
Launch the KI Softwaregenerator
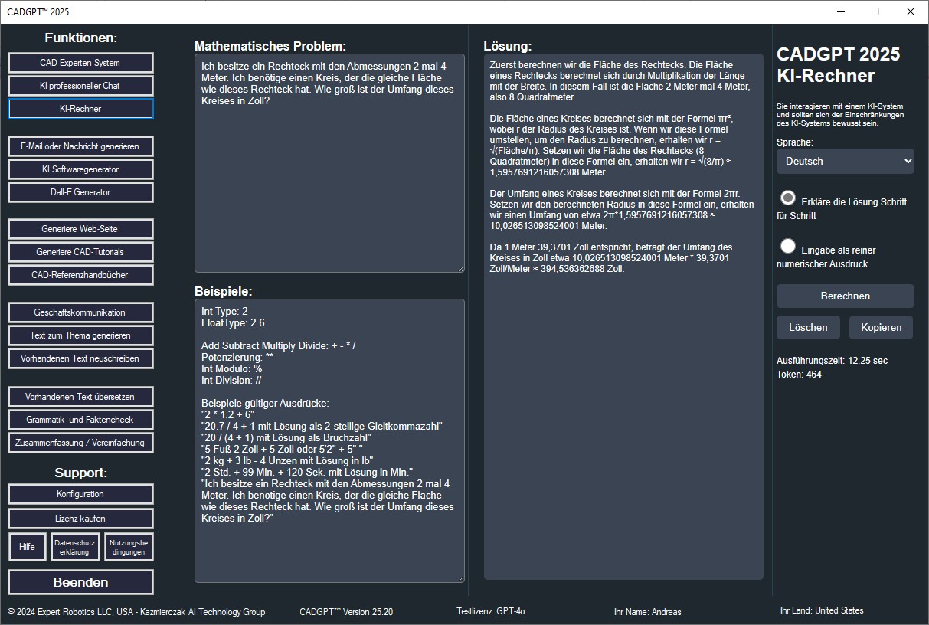point(80,169)
